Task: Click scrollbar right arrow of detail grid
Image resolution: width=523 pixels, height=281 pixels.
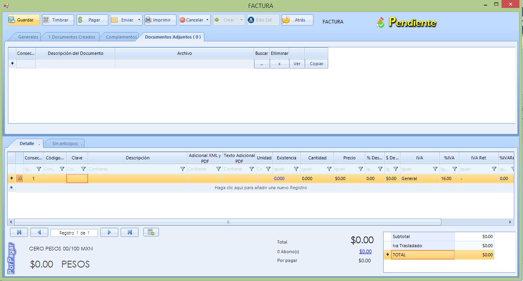Action: pyautogui.click(x=510, y=222)
